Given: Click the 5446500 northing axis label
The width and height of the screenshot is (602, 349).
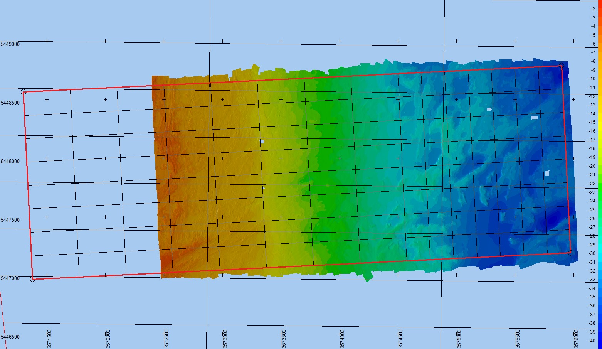Looking at the screenshot, I should 10,337.
